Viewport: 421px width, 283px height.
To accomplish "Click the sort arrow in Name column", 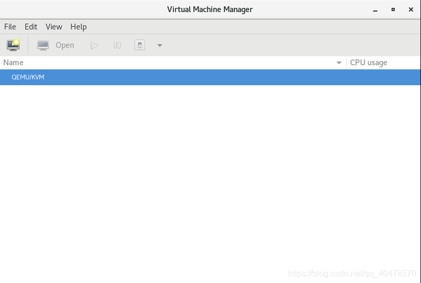I will [x=339, y=63].
